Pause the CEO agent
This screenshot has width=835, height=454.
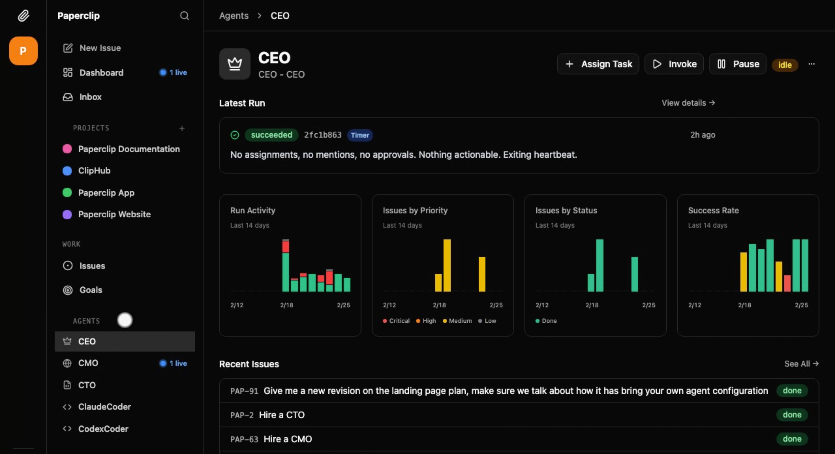pos(737,64)
